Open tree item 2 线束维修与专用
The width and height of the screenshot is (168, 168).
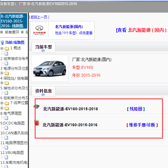click(x=14, y=59)
